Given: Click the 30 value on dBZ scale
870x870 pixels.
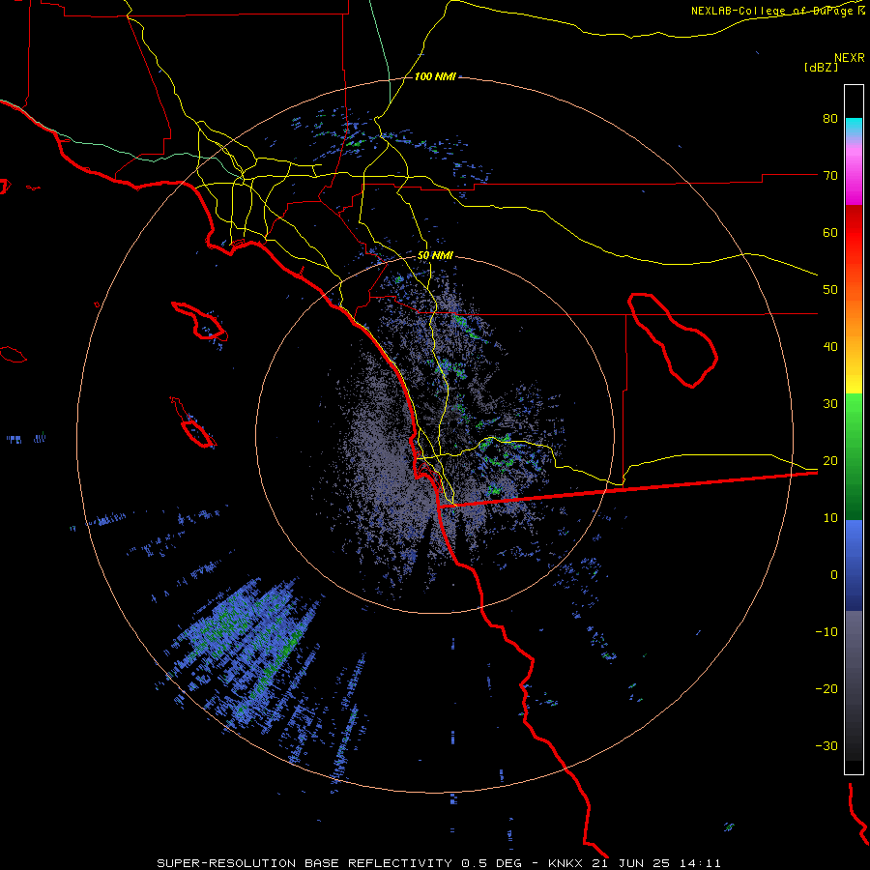Looking at the screenshot, I should click(x=830, y=404).
